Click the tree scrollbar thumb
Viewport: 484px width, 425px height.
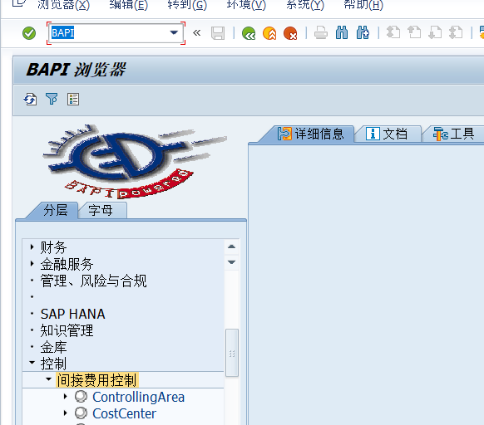click(232, 353)
